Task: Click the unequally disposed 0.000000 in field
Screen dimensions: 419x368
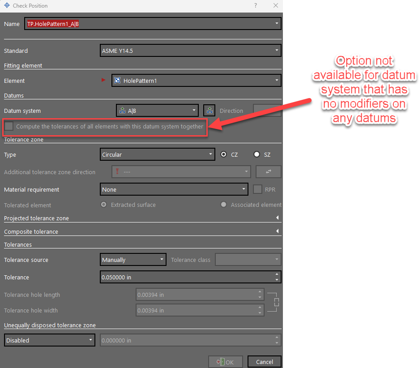Action: coord(191,340)
